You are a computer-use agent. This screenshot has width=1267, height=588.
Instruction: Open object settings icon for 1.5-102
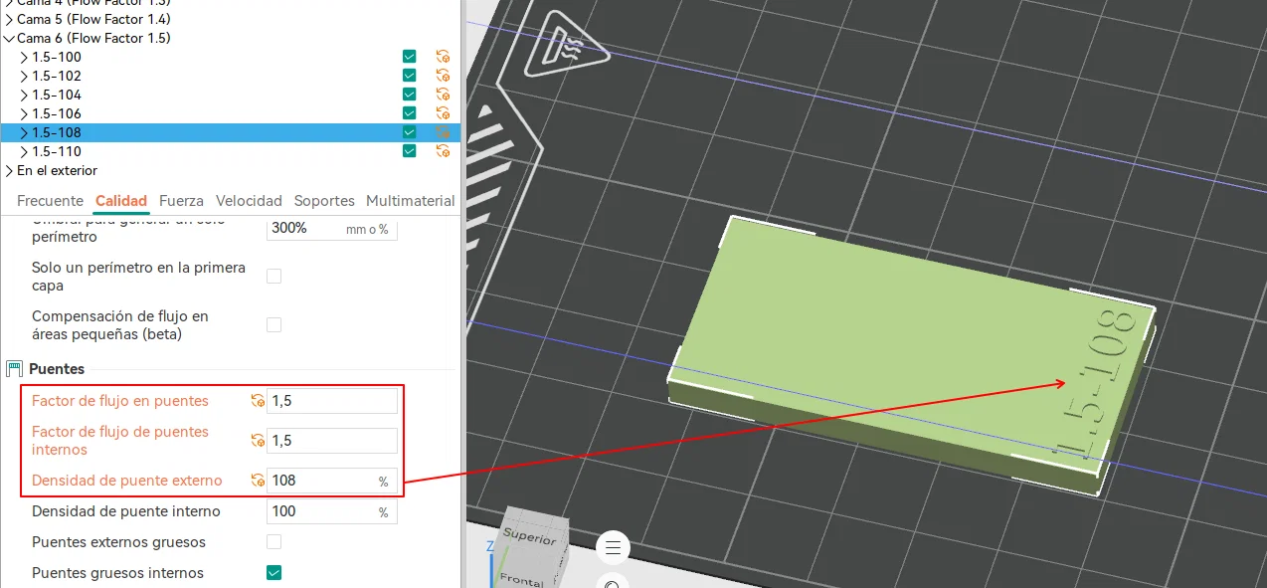443,76
